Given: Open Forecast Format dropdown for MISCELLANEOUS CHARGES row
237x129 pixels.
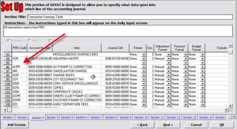Looking at the screenshot, I should coord(185,54).
